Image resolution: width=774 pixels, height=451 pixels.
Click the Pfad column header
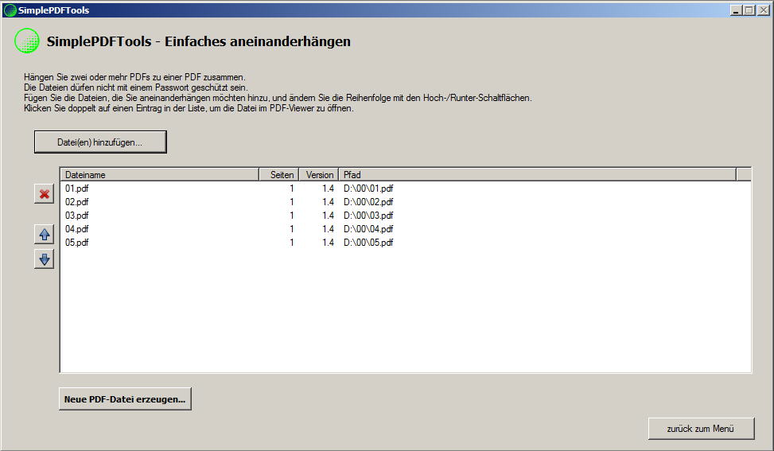coord(538,175)
